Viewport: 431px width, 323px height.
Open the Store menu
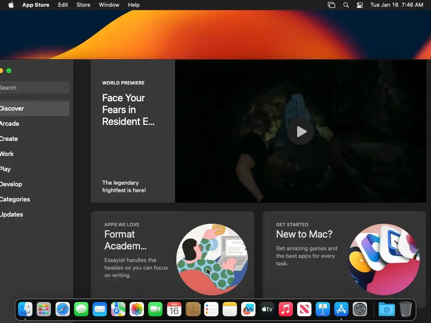coord(83,5)
